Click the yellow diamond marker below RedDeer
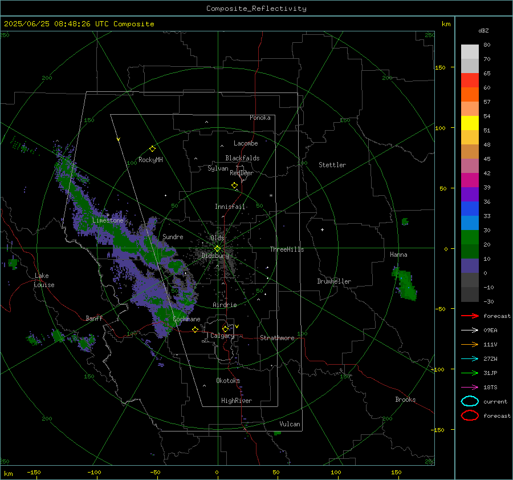 click(234, 185)
